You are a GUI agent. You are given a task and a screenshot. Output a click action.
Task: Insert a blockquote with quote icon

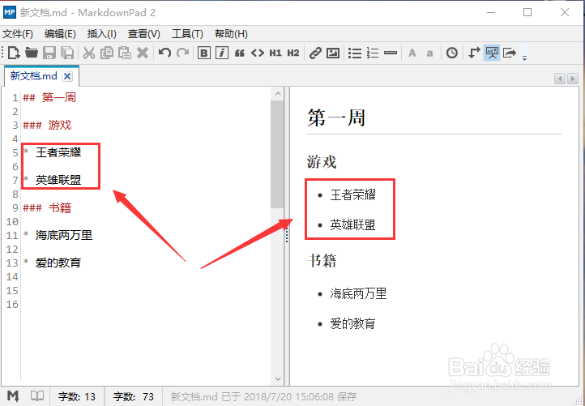click(x=240, y=53)
